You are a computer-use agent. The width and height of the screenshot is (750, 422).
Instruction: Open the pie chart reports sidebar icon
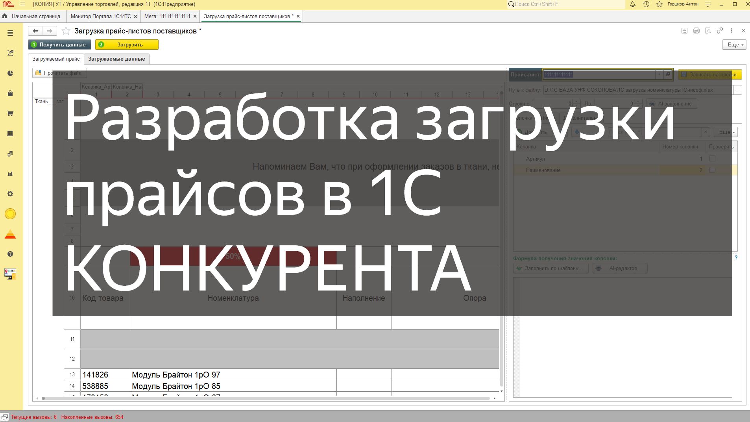tap(10, 73)
